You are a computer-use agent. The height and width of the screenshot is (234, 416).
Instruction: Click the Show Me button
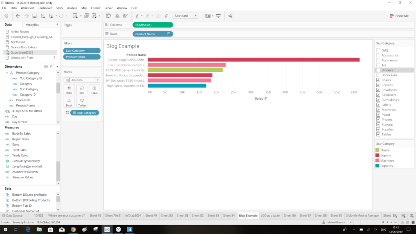coord(399,16)
